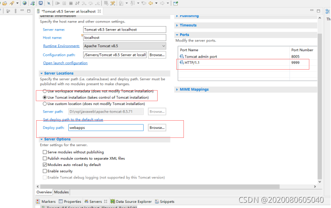Enable Serve modules without publishing checkbox
Screen dimensions: 331x208
pos(44,152)
